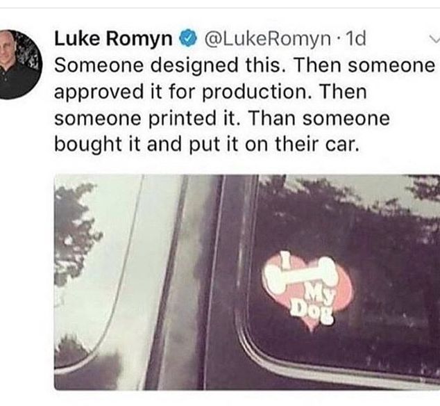Expand the tweet options chevron
The width and height of the screenshot is (440, 406).
coord(434,40)
